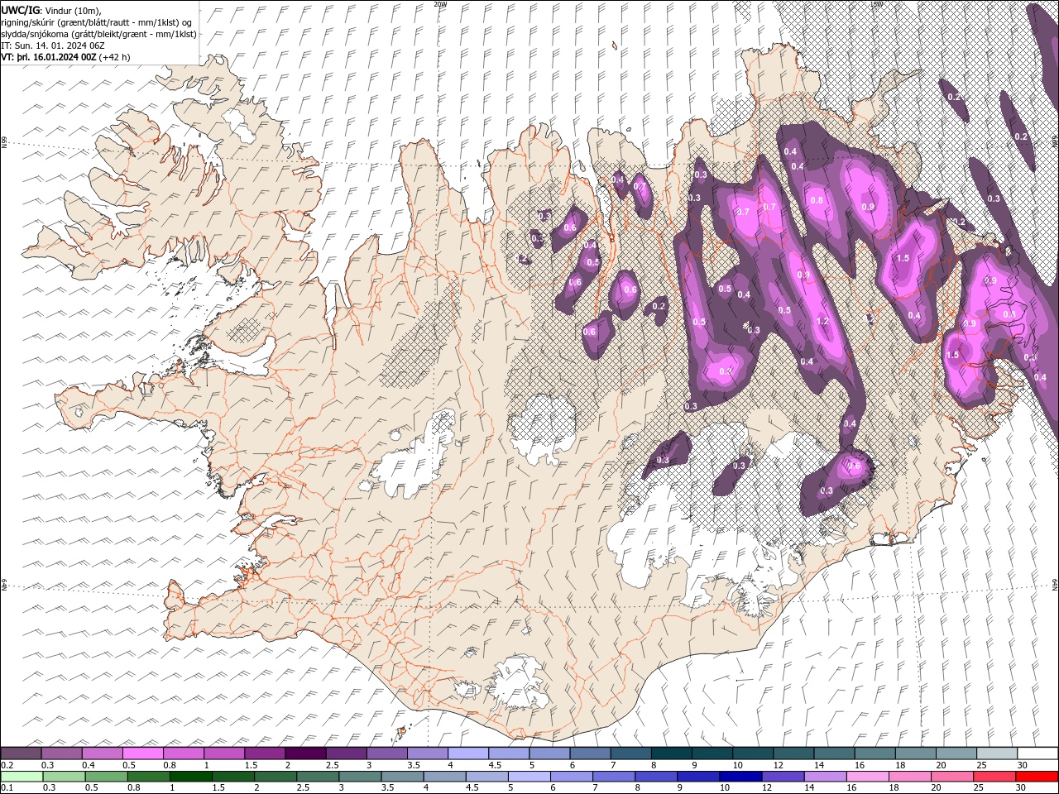Pick the lower legend green swatch labeled 0.8
The width and height of the screenshot is (1059, 794).
click(x=148, y=777)
